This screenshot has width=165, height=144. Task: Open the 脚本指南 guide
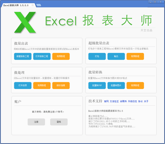[x=61, y=85]
